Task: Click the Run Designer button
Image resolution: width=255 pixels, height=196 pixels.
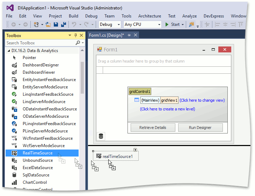Action: tap(201, 128)
